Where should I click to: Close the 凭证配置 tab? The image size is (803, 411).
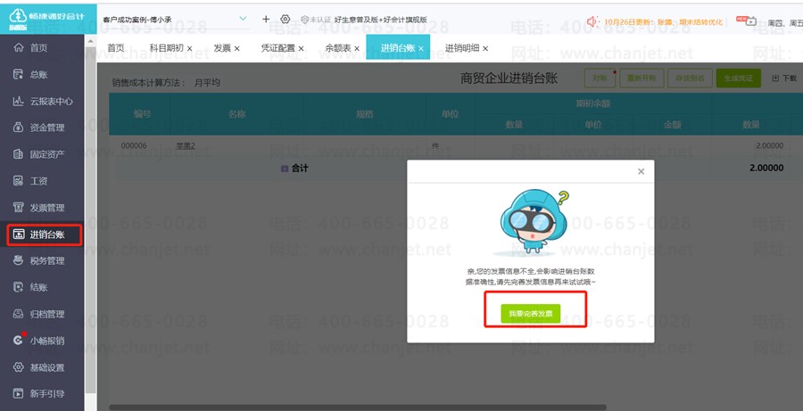302,49
